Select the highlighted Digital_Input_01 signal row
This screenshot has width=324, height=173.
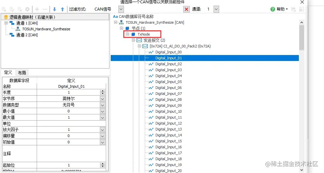coord(205,58)
